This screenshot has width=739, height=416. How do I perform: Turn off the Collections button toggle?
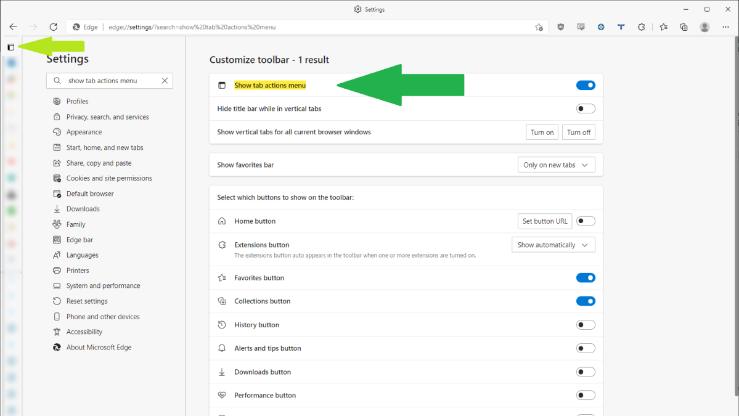click(585, 301)
